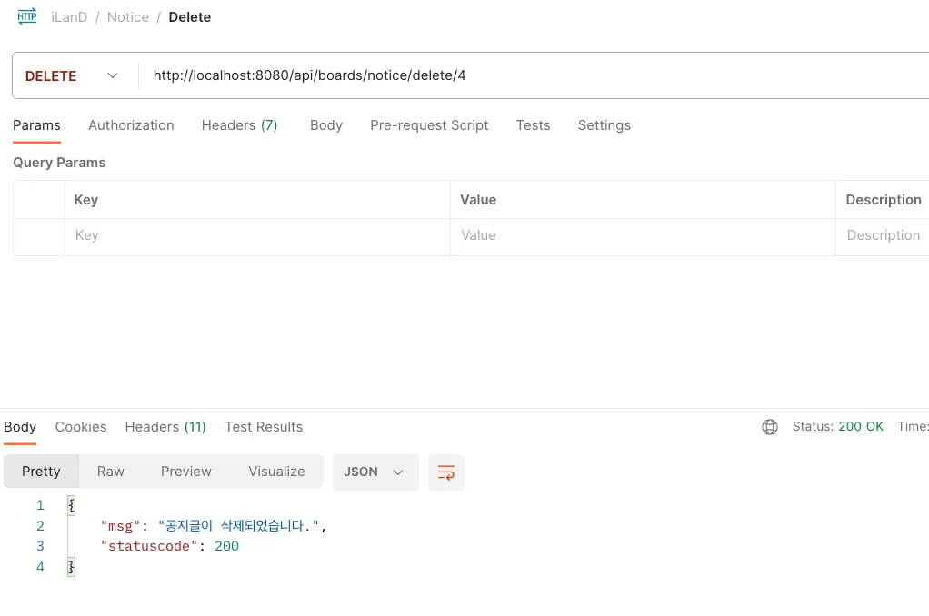Open the DELETE method dropdown
Image resolution: width=929 pixels, height=616 pixels.
click(x=73, y=76)
